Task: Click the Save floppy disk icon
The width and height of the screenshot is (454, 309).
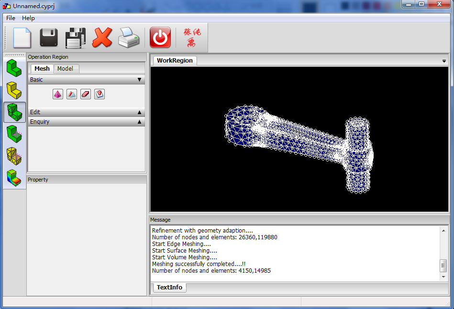Action: coord(49,37)
